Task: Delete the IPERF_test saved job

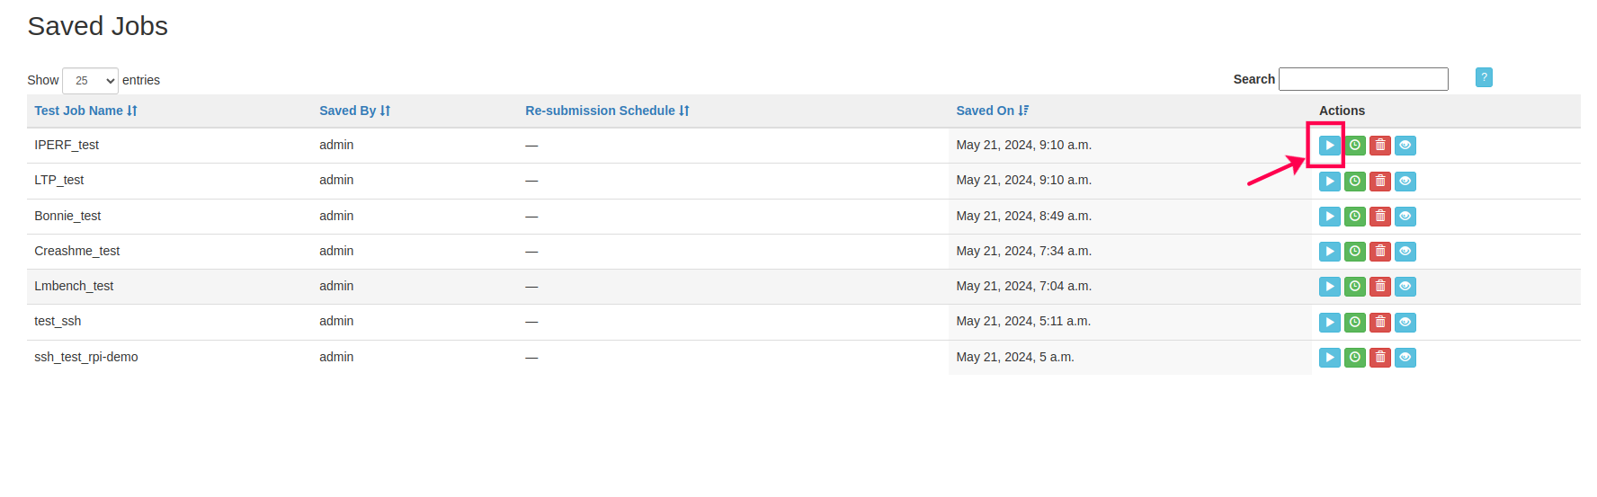Action: (1379, 146)
